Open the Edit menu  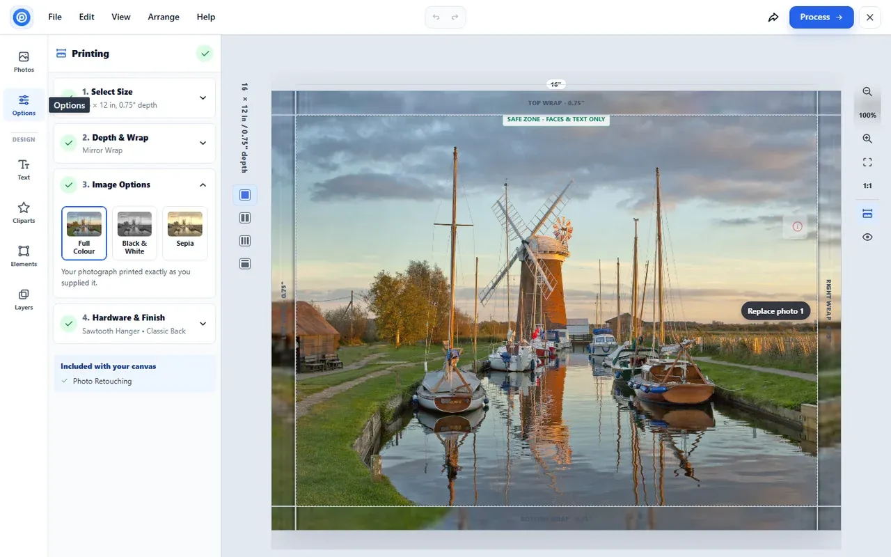pos(87,17)
